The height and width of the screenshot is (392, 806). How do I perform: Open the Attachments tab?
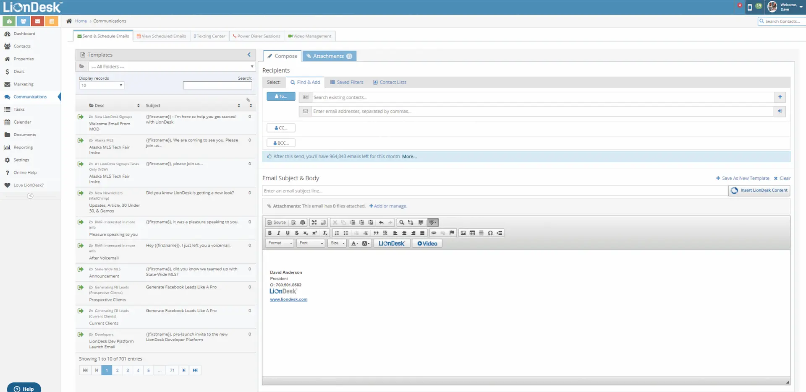(x=330, y=56)
